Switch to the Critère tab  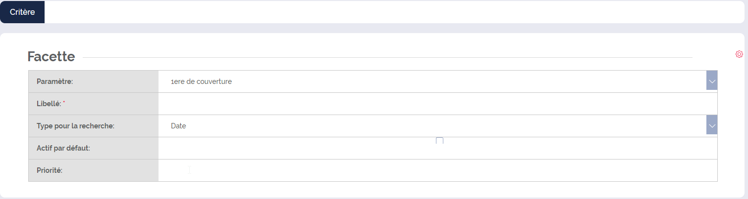tap(22, 12)
